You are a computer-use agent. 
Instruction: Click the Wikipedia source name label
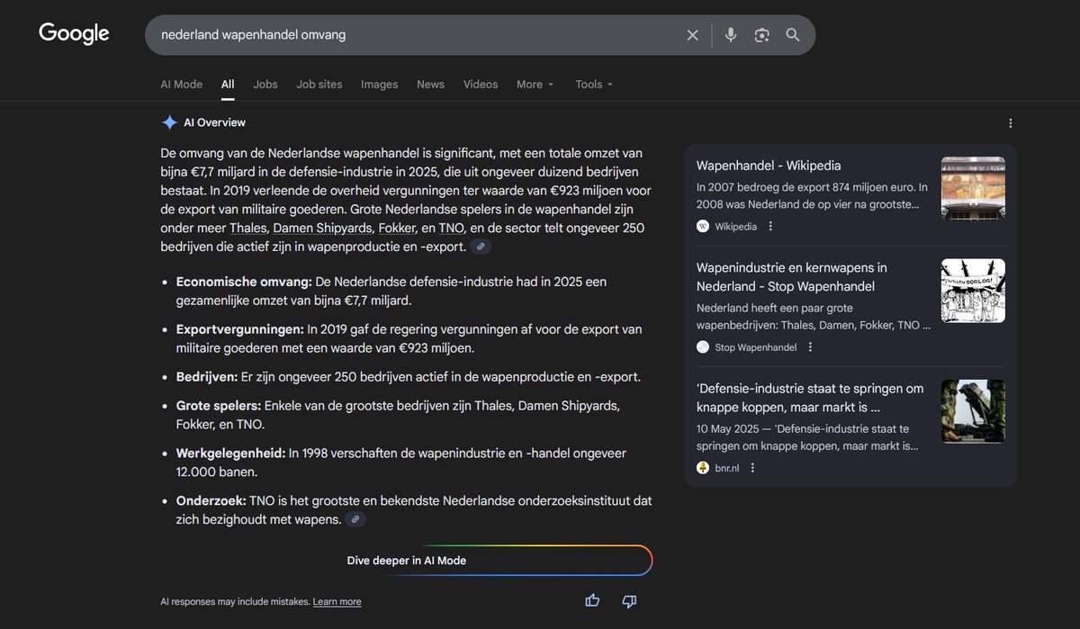tap(736, 227)
